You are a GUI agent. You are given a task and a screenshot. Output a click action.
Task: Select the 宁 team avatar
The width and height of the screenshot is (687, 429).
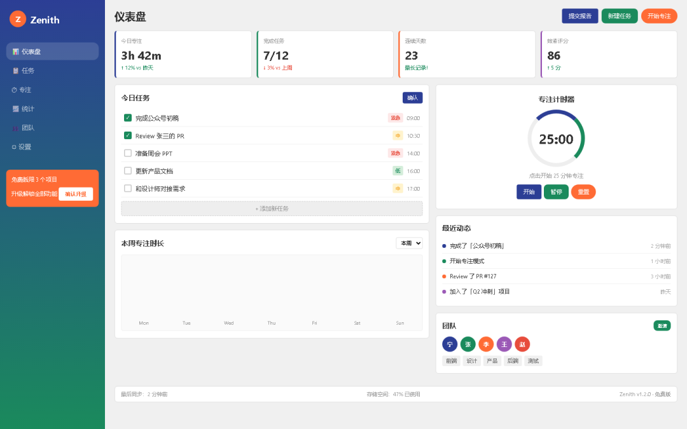pyautogui.click(x=450, y=344)
